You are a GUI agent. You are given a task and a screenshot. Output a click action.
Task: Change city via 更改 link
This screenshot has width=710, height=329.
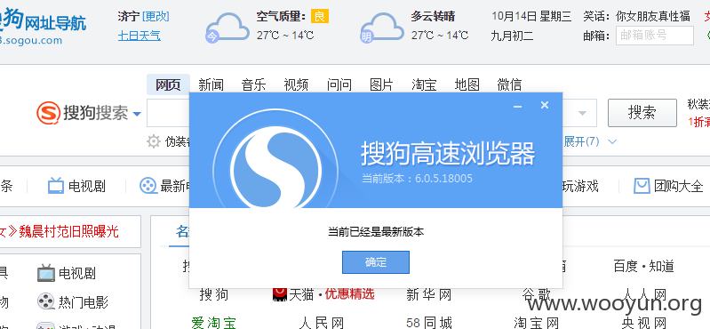tap(156, 17)
